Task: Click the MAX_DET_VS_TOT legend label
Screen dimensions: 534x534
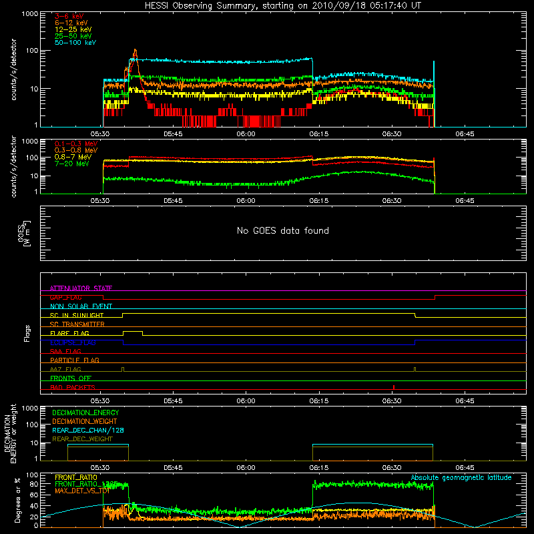Action: [x=82, y=491]
